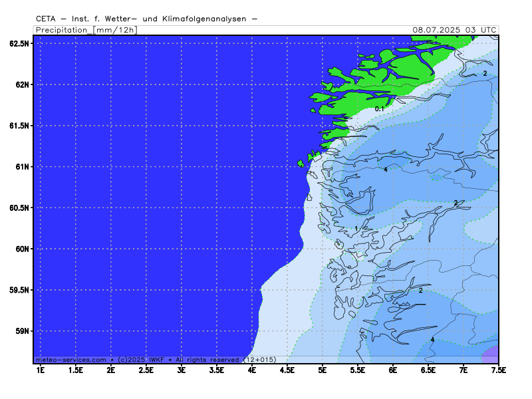Screen dimensions: 532x399
Task: Click the (12+015) forecast step label
Action: 260,360
